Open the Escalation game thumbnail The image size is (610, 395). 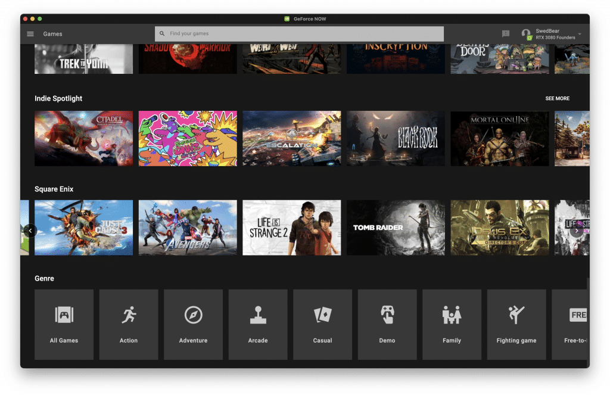[x=292, y=139]
